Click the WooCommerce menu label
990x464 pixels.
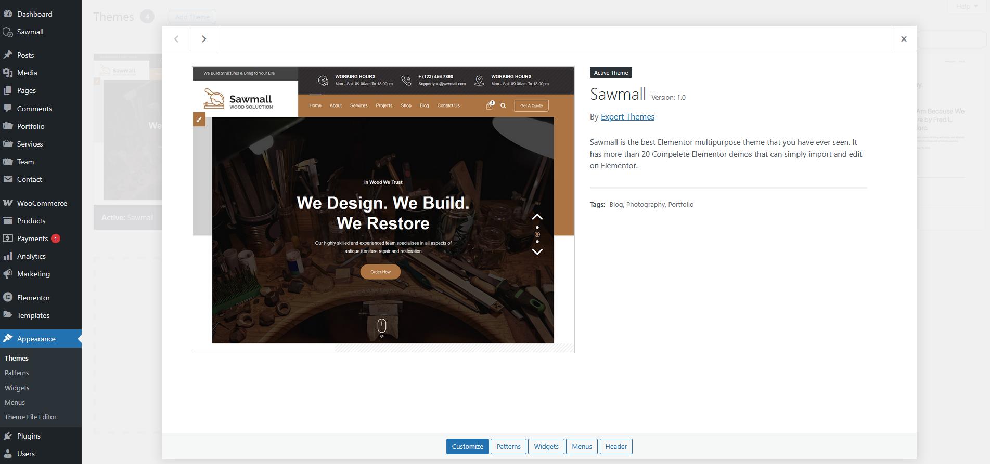42,203
